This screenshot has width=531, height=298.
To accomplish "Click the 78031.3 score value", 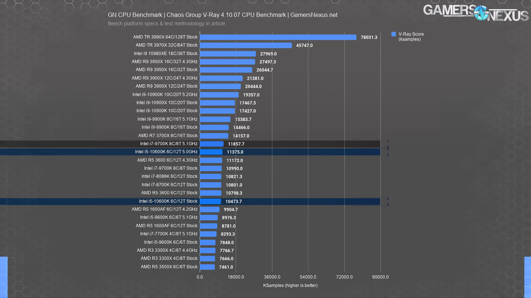I will (369, 37).
